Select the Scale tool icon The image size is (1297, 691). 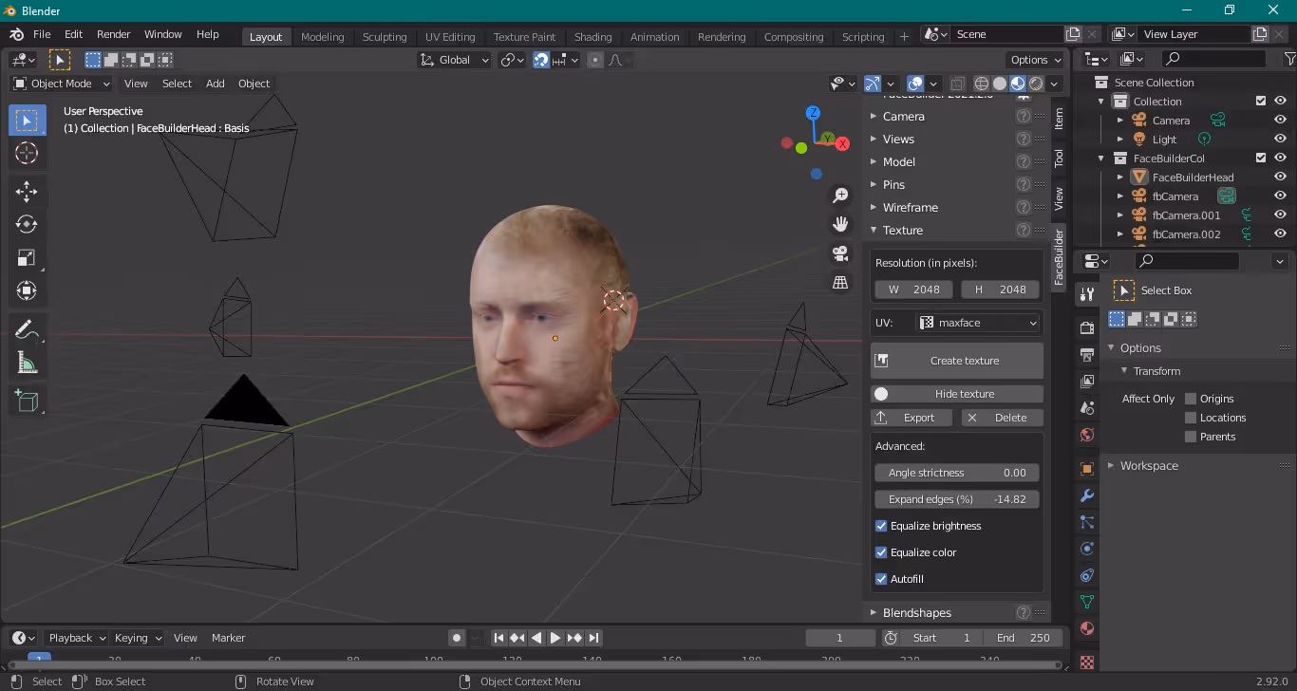pos(27,257)
